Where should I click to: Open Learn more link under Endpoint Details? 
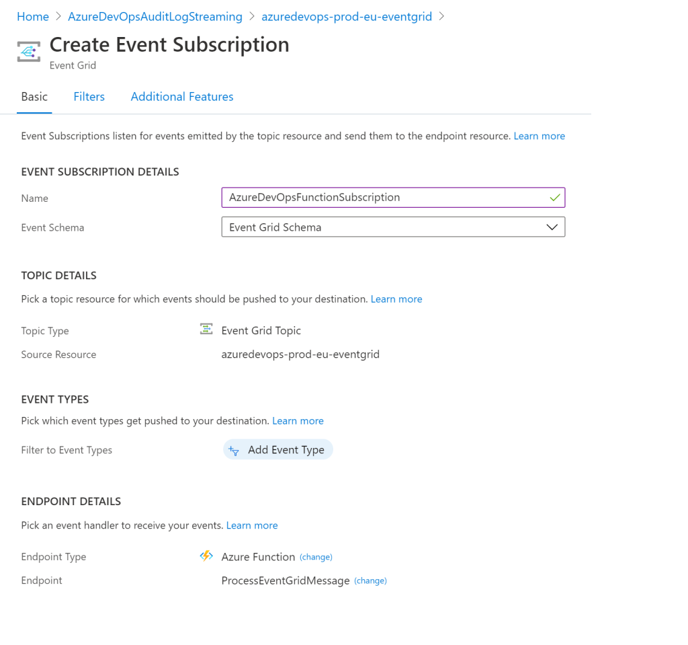(252, 525)
